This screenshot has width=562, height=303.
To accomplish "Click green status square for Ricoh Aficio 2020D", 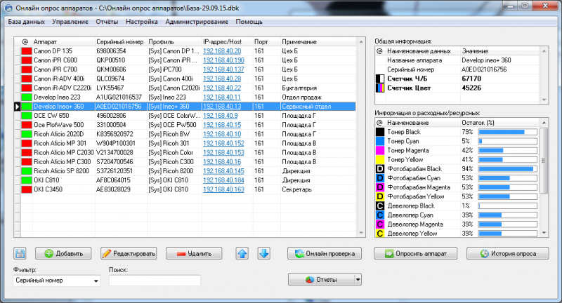I will 27,134.
